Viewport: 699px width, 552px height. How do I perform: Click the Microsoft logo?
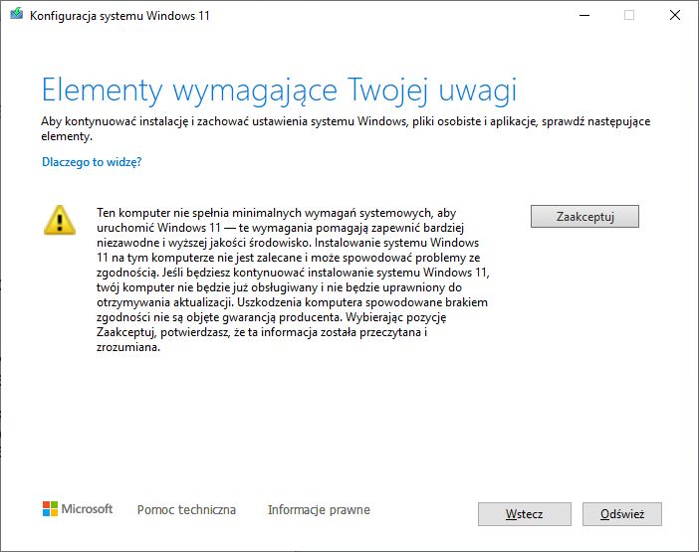78,509
